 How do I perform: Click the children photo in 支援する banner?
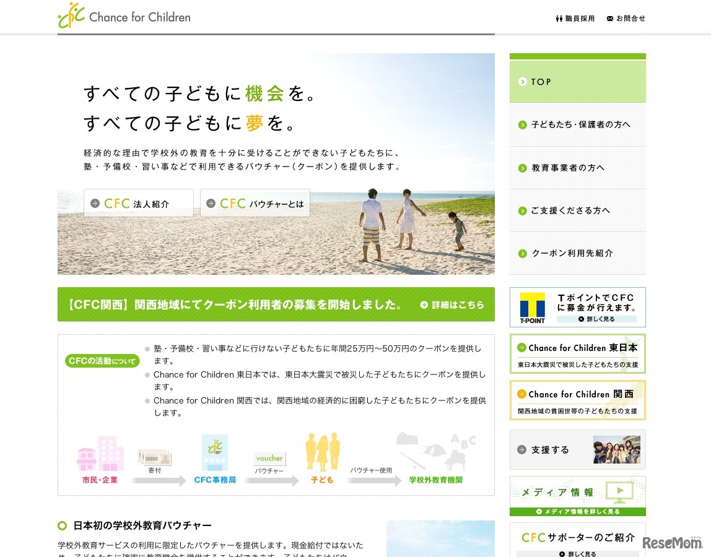[617, 449]
